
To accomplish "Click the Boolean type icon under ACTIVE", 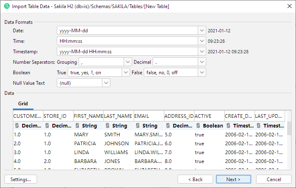I will coord(198,126).
